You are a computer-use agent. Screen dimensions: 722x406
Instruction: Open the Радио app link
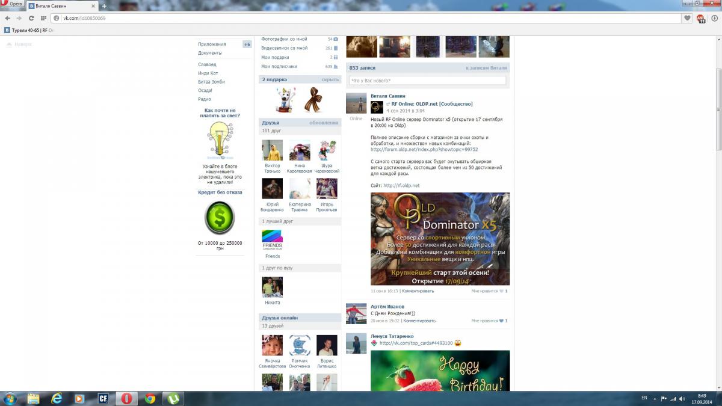point(205,99)
